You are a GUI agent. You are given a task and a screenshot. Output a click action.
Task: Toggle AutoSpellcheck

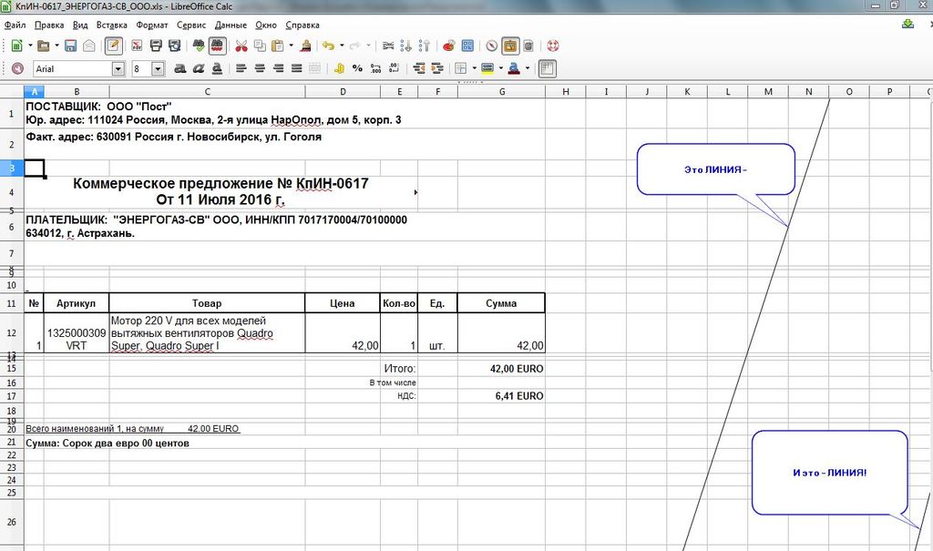(x=217, y=46)
